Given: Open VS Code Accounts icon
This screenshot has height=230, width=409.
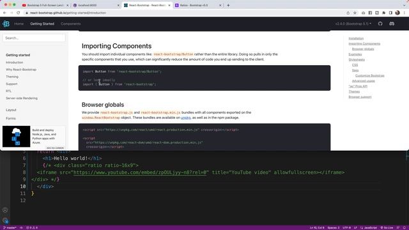Looking at the screenshot, I should point(5,210).
